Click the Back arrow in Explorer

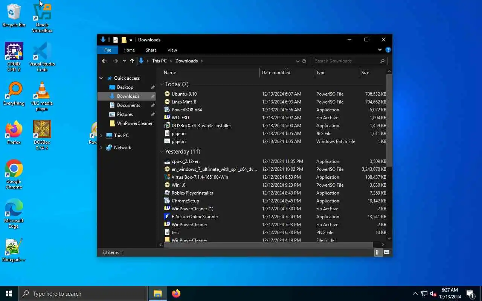click(104, 61)
